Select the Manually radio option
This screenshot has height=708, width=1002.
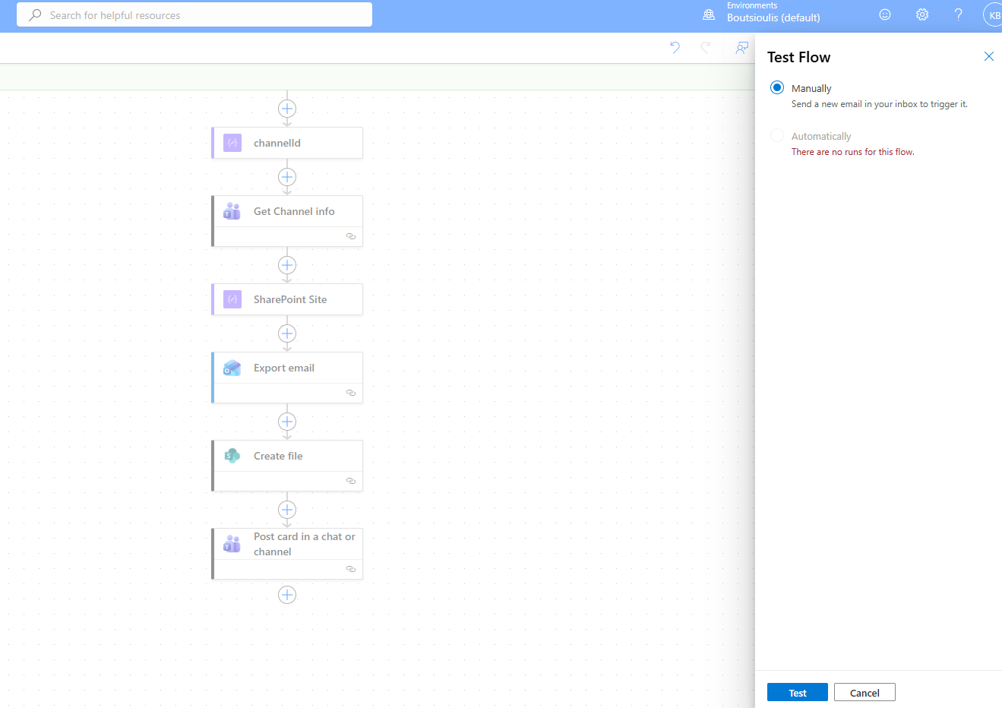point(777,88)
